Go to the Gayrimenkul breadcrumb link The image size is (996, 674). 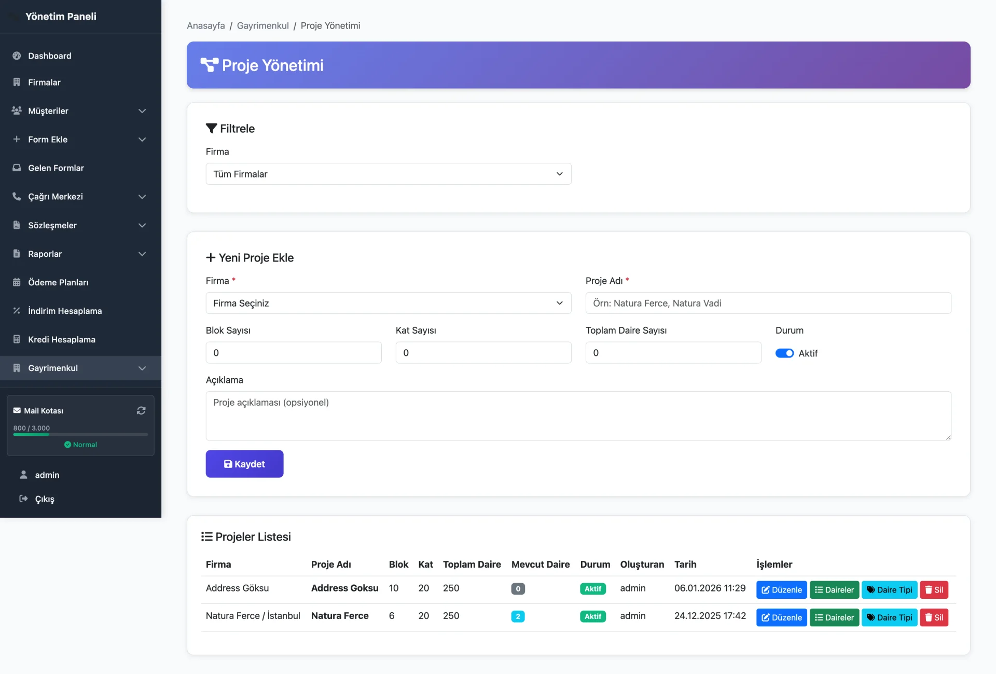(x=262, y=25)
